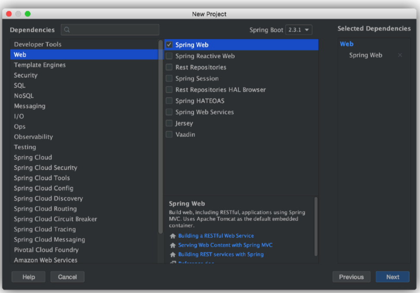420x293 pixels.
Task: Select Spring Cloud Messaging category
Action: coord(84,239)
